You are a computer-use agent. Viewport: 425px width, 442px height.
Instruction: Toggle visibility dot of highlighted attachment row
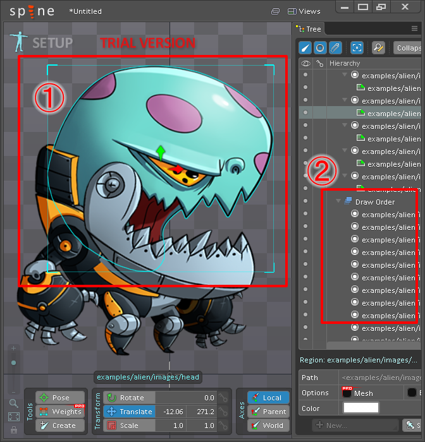pos(305,112)
